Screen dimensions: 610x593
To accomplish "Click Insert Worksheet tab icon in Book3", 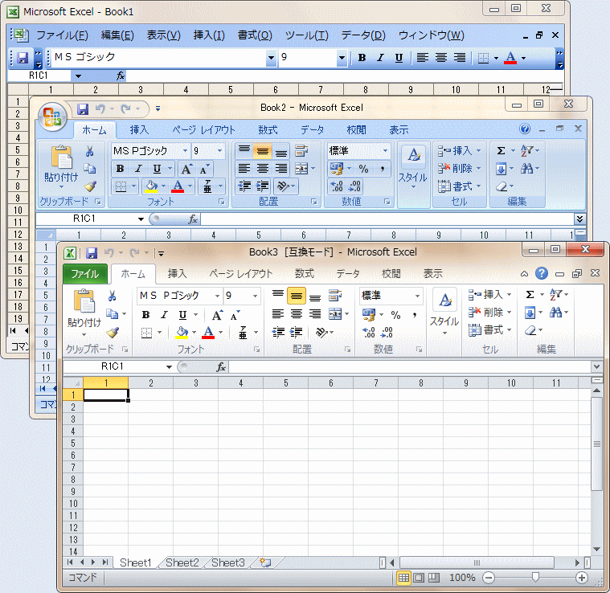I will [265, 562].
